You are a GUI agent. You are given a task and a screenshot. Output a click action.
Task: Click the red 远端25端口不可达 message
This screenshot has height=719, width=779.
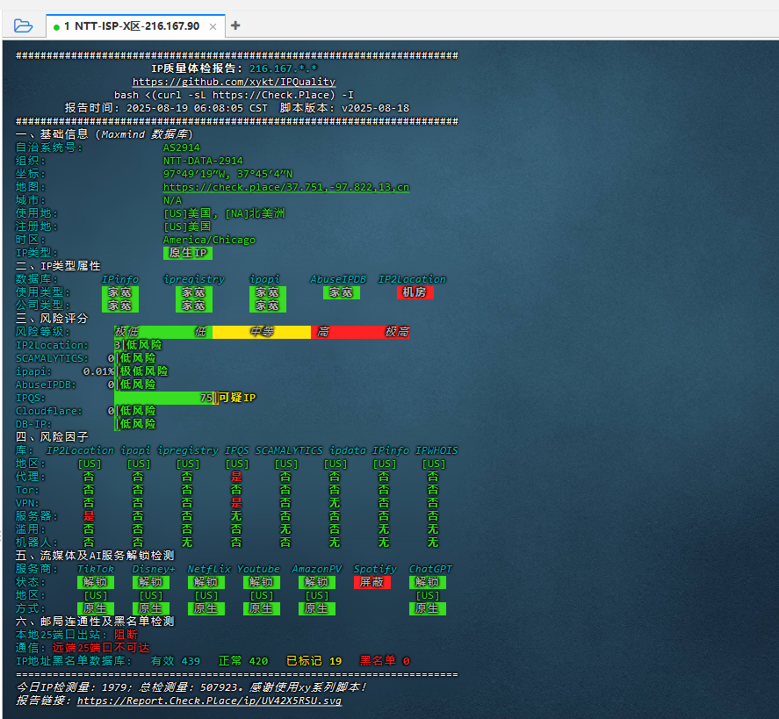(x=101, y=648)
